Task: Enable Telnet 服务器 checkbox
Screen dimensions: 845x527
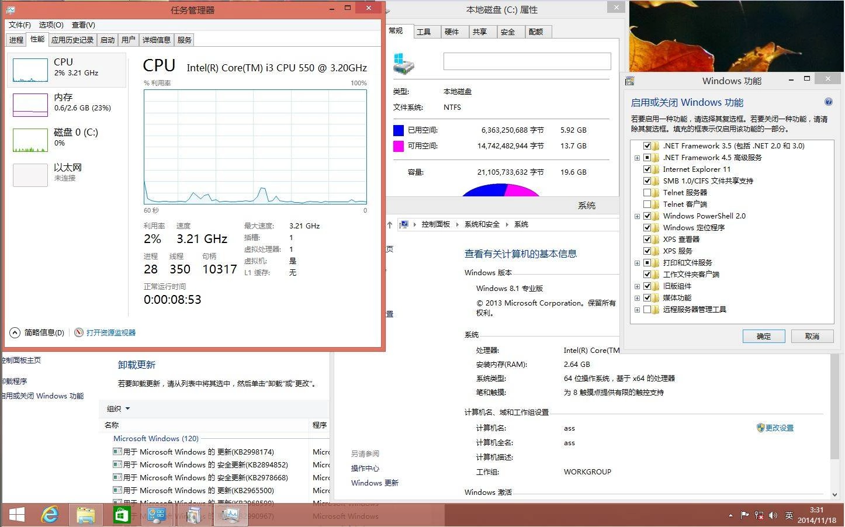Action: click(647, 192)
